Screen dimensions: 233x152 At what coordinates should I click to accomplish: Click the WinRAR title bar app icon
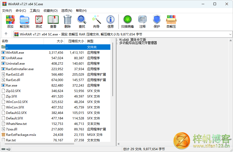coord(4,4)
